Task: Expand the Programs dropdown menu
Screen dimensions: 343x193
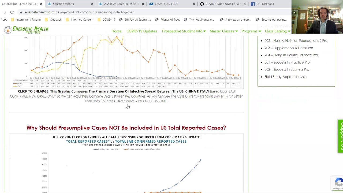Action: click(x=251, y=31)
